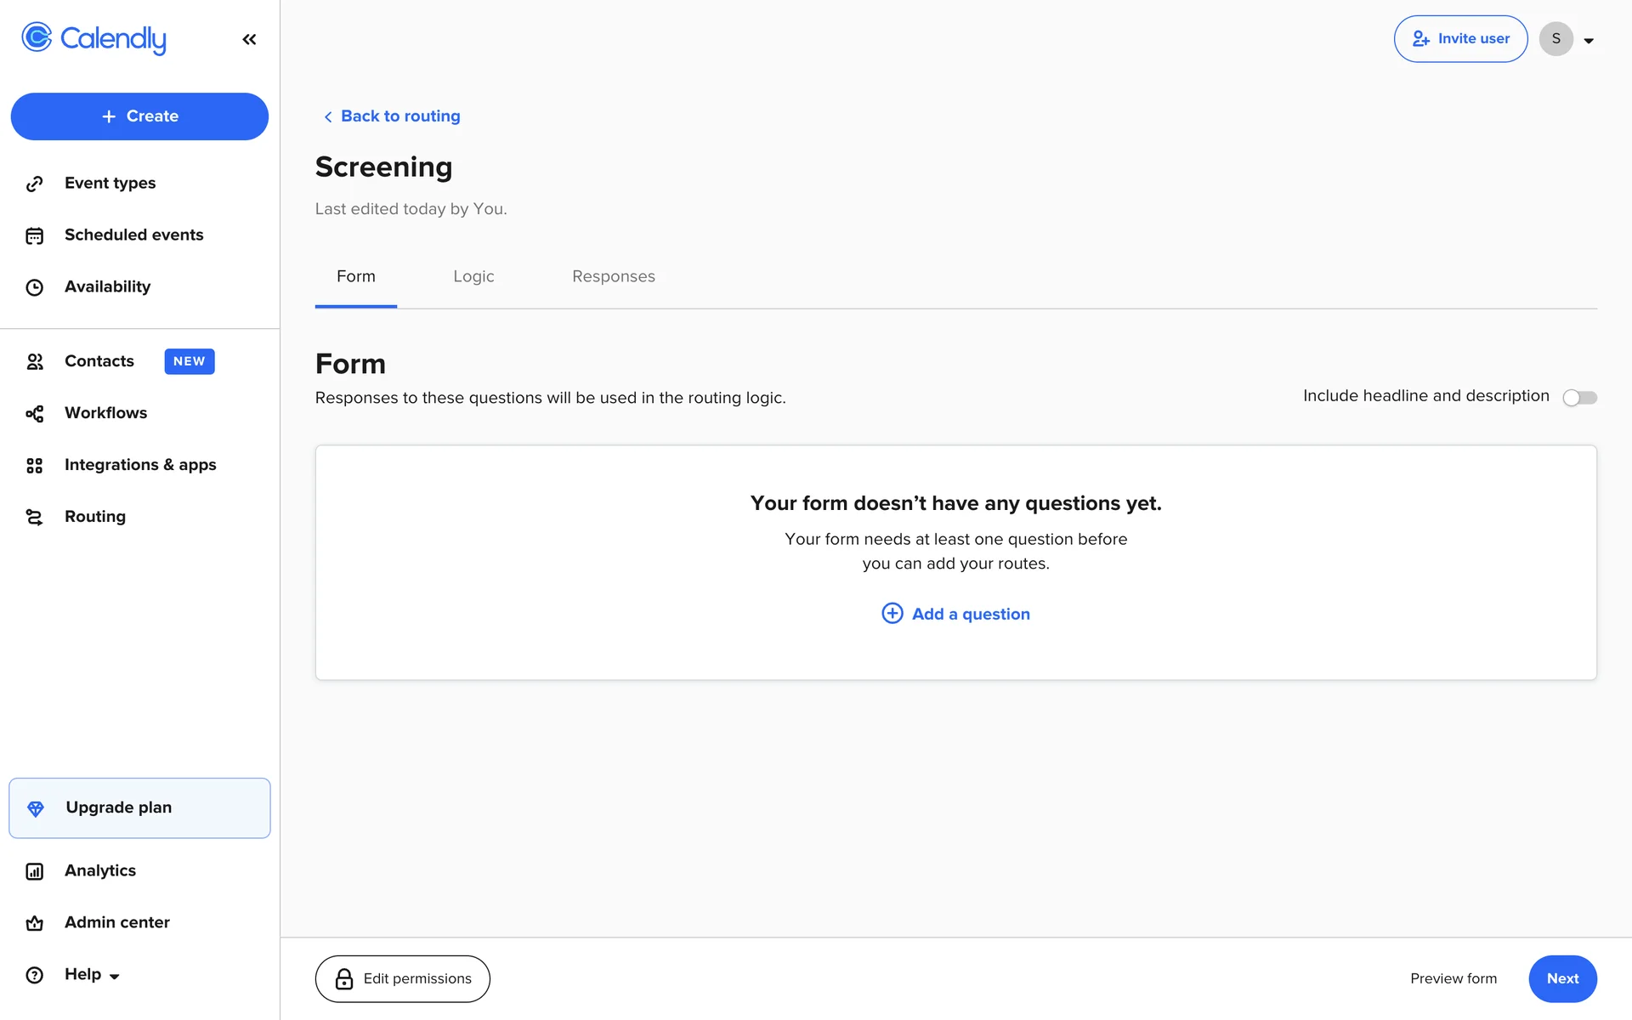This screenshot has width=1632, height=1020.
Task: Click the Calendly logo
Action: 93,38
